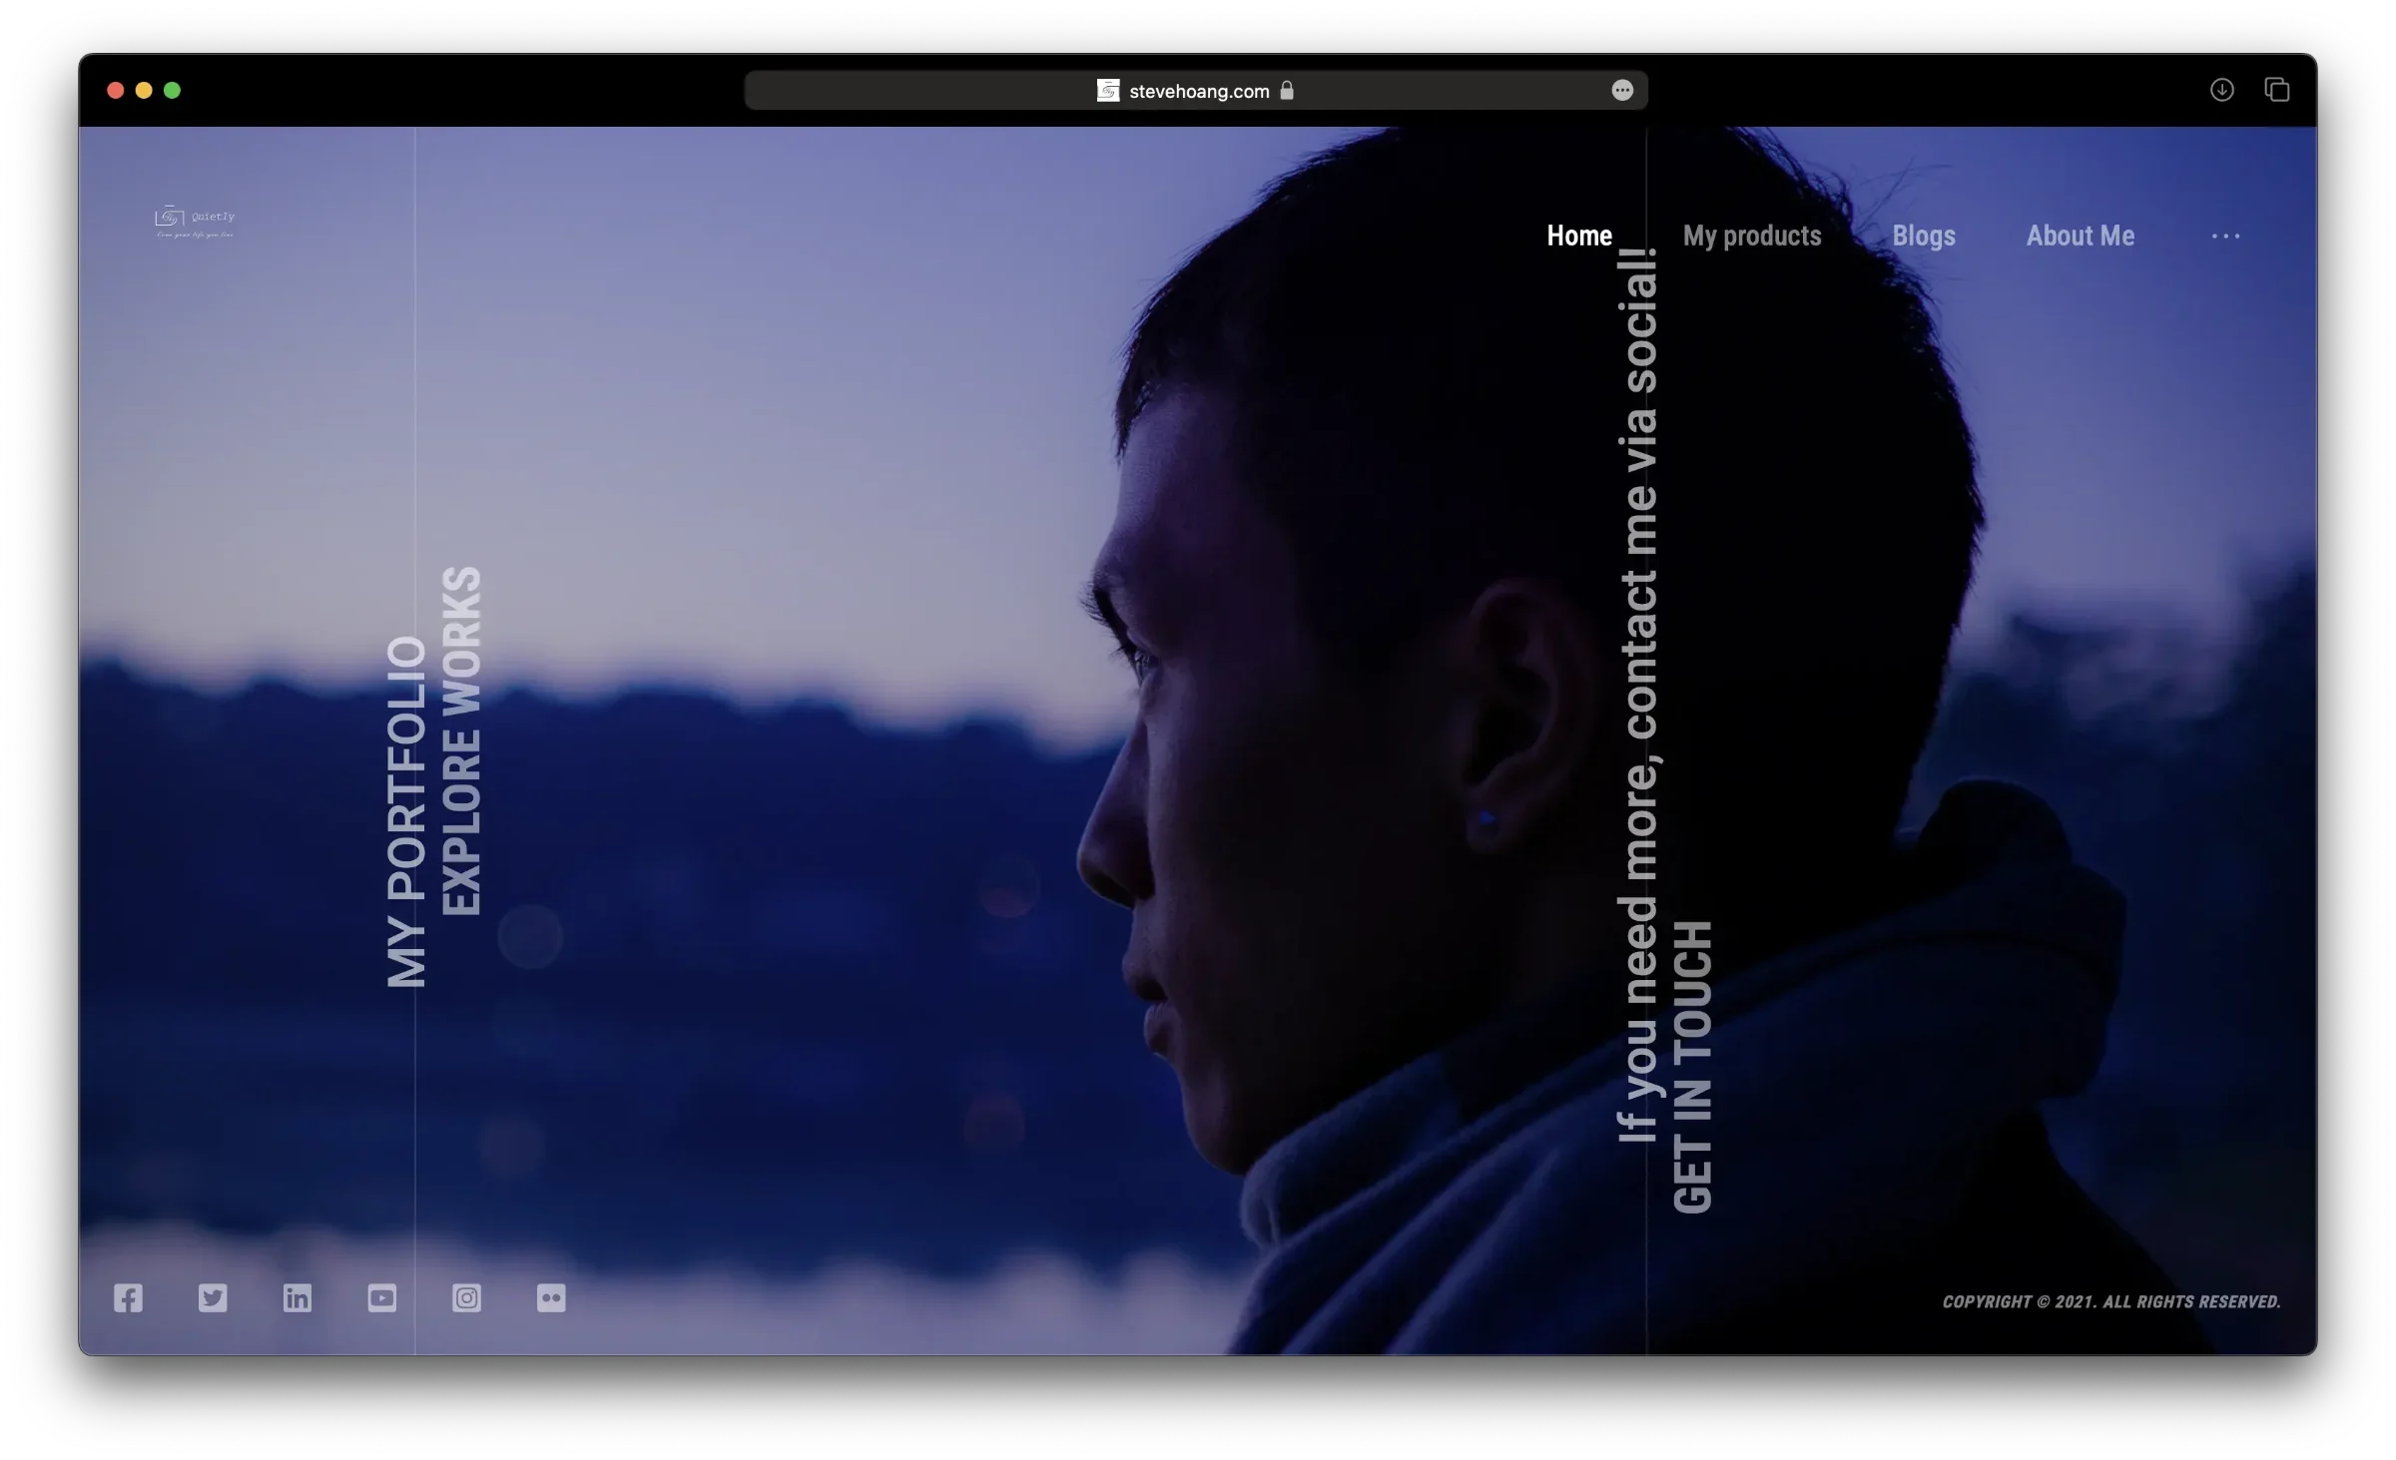Open the Instagram social icon
Image resolution: width=2396 pixels, height=1460 pixels.
[466, 1297]
